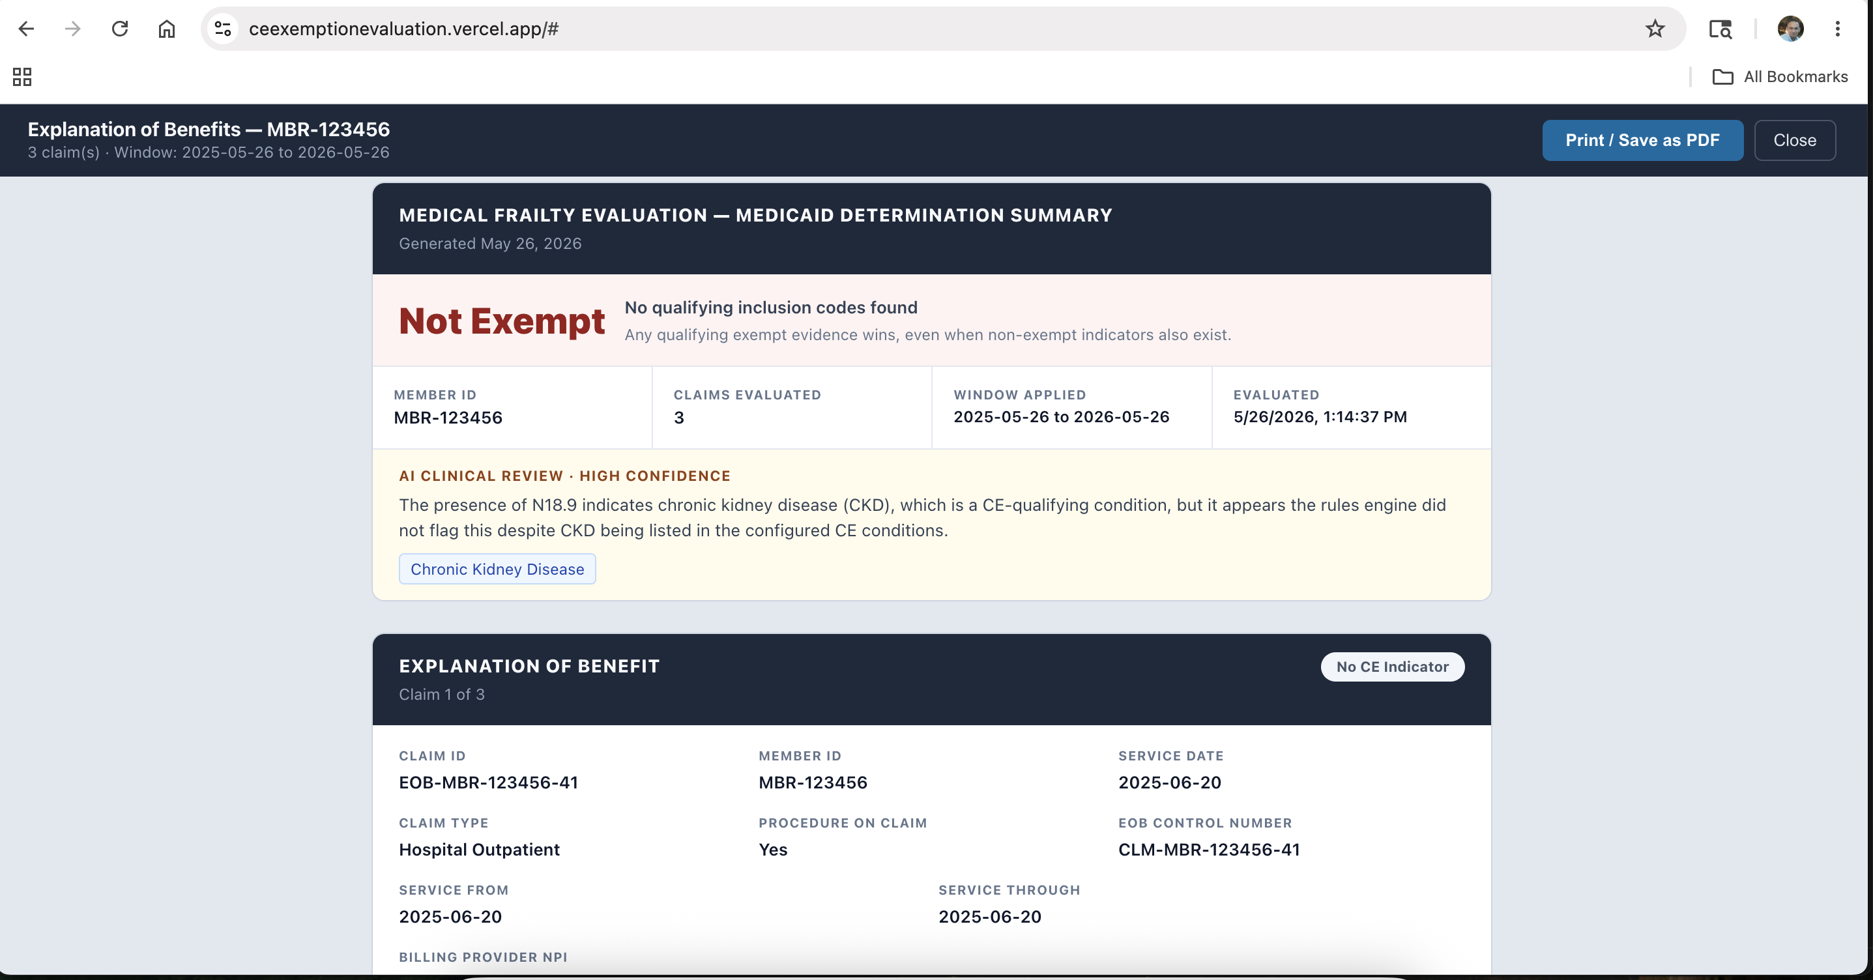
Task: Click the MBR-123456 value under the summary Member ID label
Action: click(x=448, y=418)
